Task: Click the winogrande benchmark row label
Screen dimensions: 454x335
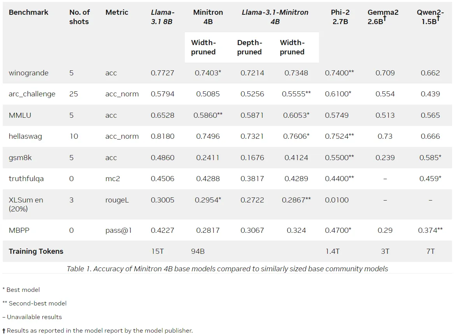Action: 28,73
